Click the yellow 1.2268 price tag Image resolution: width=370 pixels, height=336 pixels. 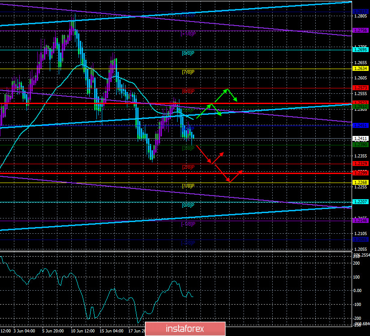(x=361, y=182)
